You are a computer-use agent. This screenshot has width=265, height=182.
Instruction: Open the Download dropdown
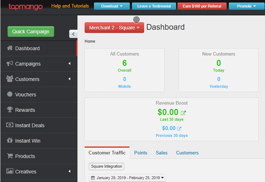(112, 6)
